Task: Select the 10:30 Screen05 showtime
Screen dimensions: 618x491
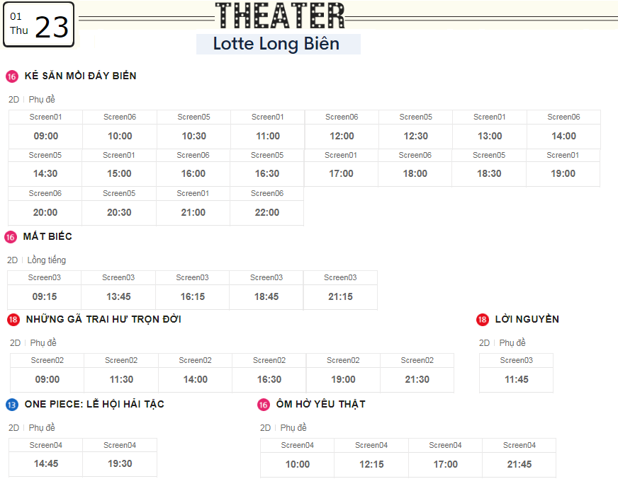Action: click(x=194, y=129)
